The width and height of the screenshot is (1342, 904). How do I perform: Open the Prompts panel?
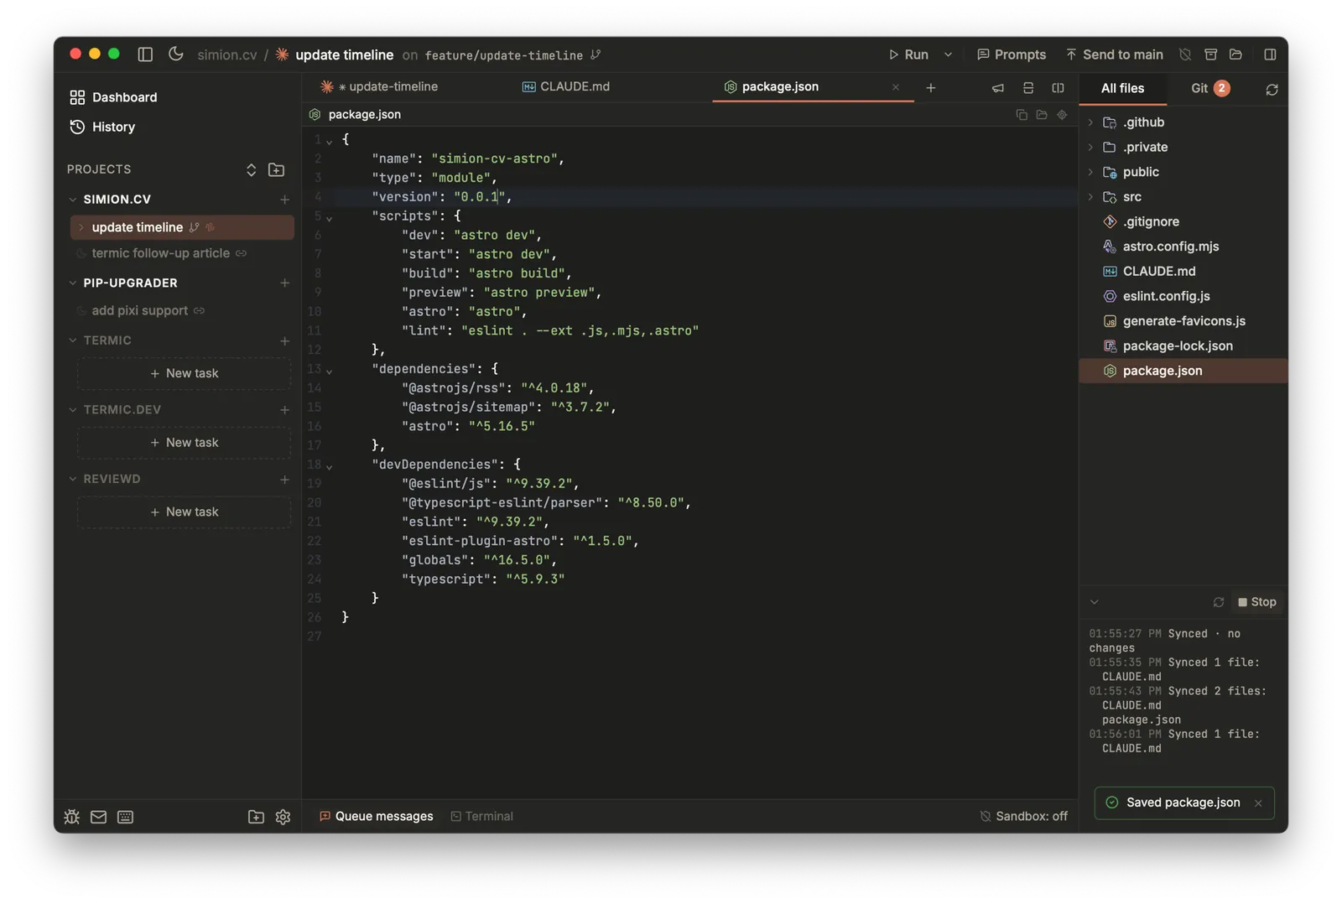coord(1012,55)
